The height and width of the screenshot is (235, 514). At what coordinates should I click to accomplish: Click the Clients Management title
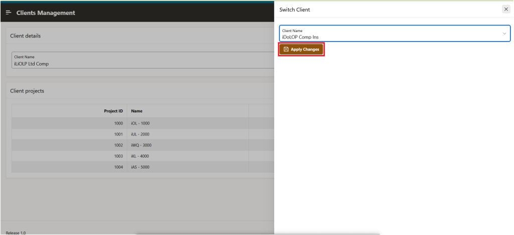[x=46, y=13]
